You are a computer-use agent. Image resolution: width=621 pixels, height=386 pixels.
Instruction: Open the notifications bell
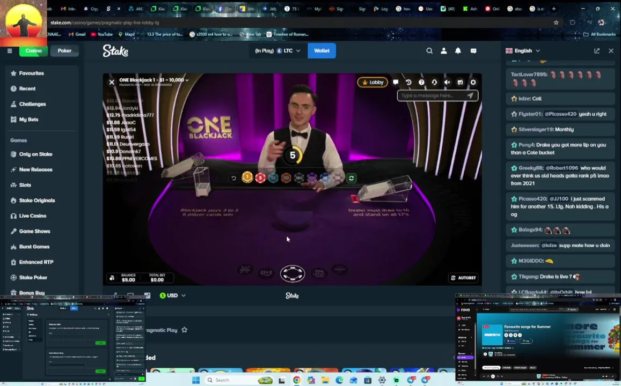click(458, 50)
